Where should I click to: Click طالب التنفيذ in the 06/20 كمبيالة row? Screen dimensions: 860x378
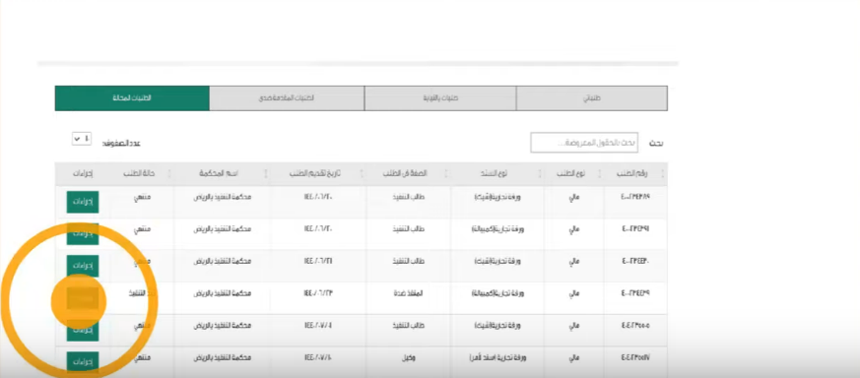tap(409, 229)
